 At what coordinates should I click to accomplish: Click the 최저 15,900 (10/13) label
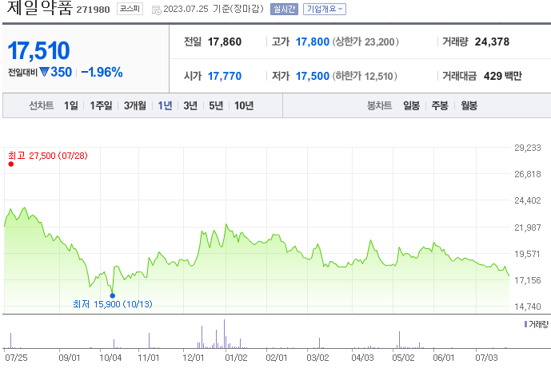[113, 304]
